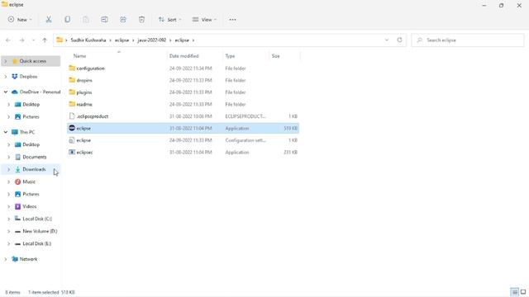
Task: Select the eclipse configuration settings file
Action: (x=183, y=140)
